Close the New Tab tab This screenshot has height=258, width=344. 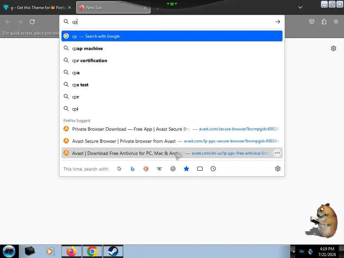[145, 8]
